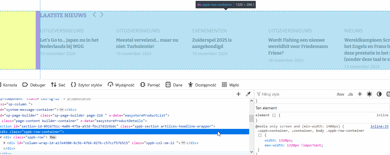Collapse the sppb-row div node
Viewport: 390px width, 155px height.
(x=1, y=137)
